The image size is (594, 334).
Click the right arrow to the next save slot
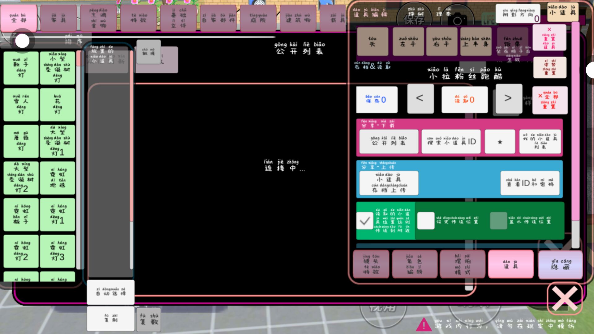coord(508,99)
